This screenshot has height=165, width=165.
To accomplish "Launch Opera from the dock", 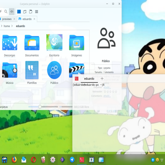I will point(33,160).
